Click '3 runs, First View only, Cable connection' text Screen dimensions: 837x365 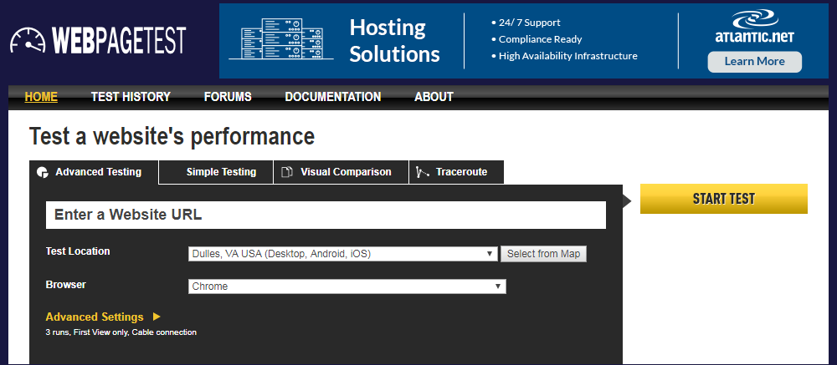pos(121,332)
